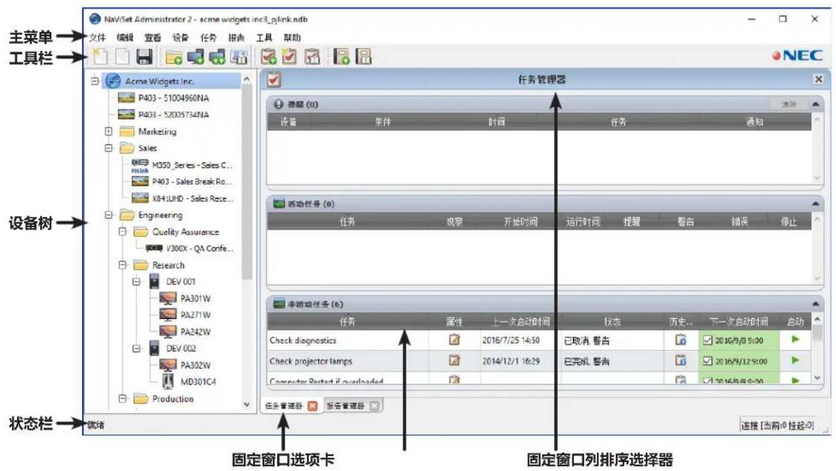Open the 查看 menu
The image size is (836, 471).
point(153,38)
